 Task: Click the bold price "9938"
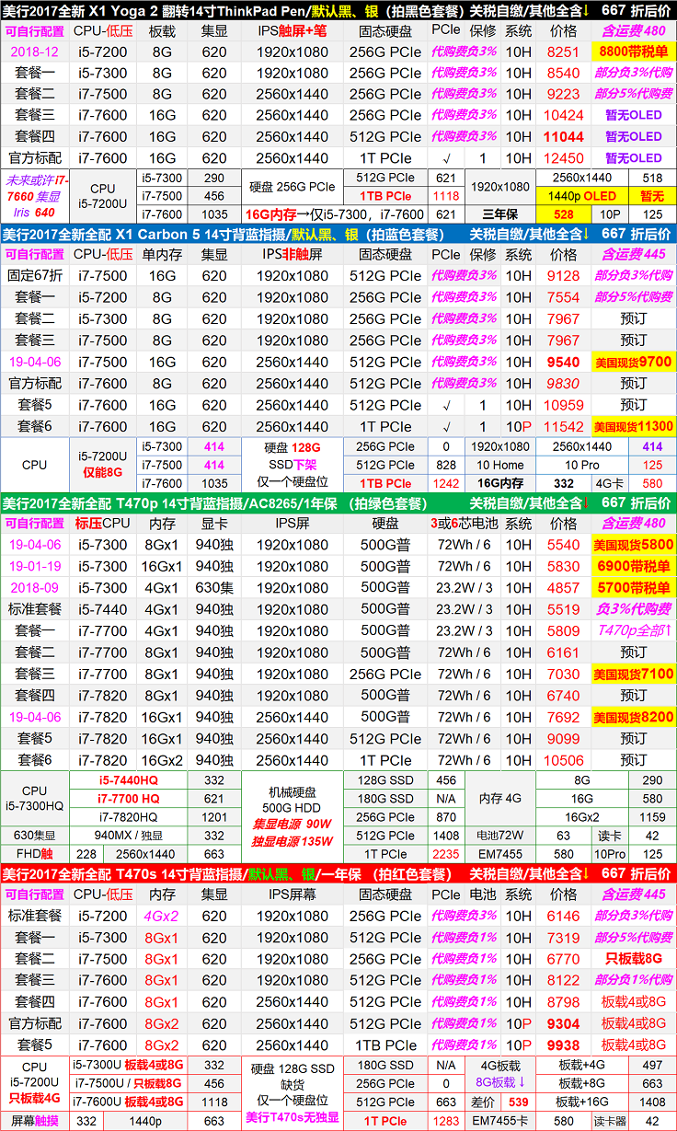tap(563, 1045)
